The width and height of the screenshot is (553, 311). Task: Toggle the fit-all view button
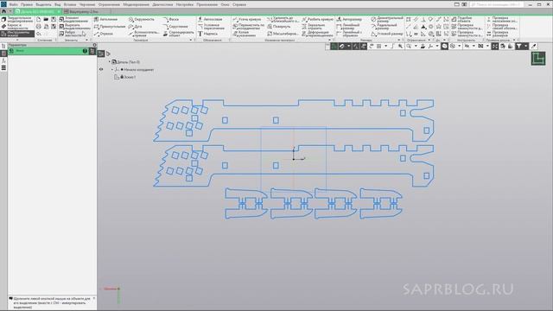pos(495,46)
